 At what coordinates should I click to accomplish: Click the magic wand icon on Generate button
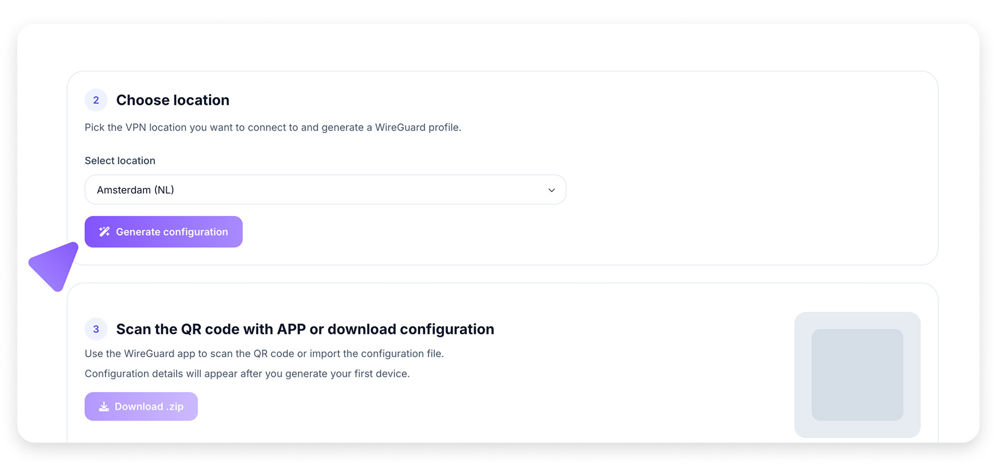coord(104,232)
